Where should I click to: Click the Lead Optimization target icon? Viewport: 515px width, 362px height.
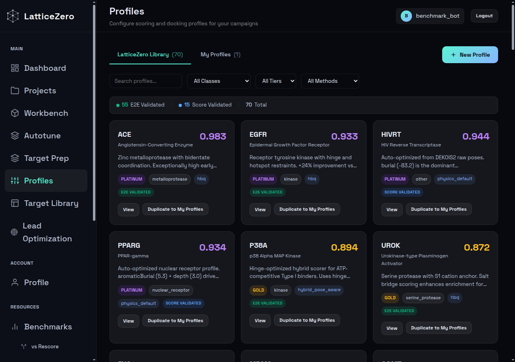click(14, 232)
